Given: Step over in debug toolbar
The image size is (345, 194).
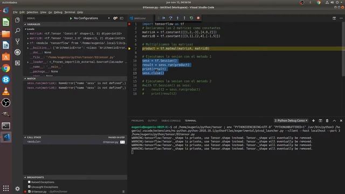Looking at the screenshot, I should click(x=170, y=18).
